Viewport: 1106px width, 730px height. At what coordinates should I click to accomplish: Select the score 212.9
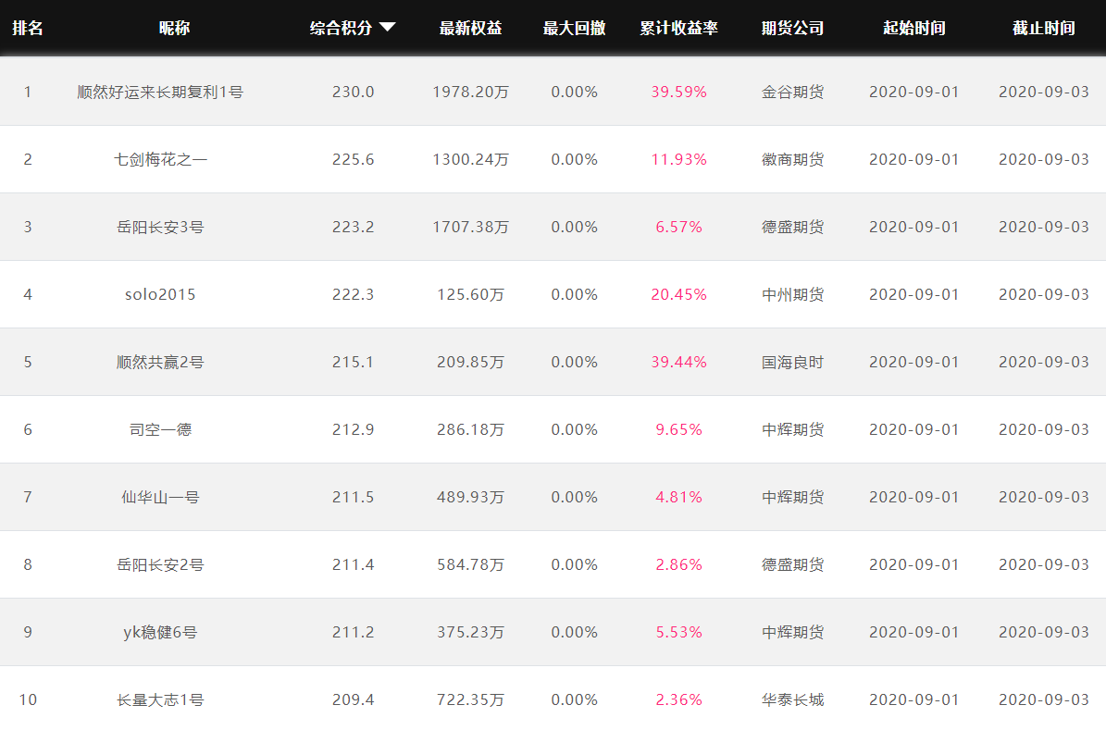point(354,429)
